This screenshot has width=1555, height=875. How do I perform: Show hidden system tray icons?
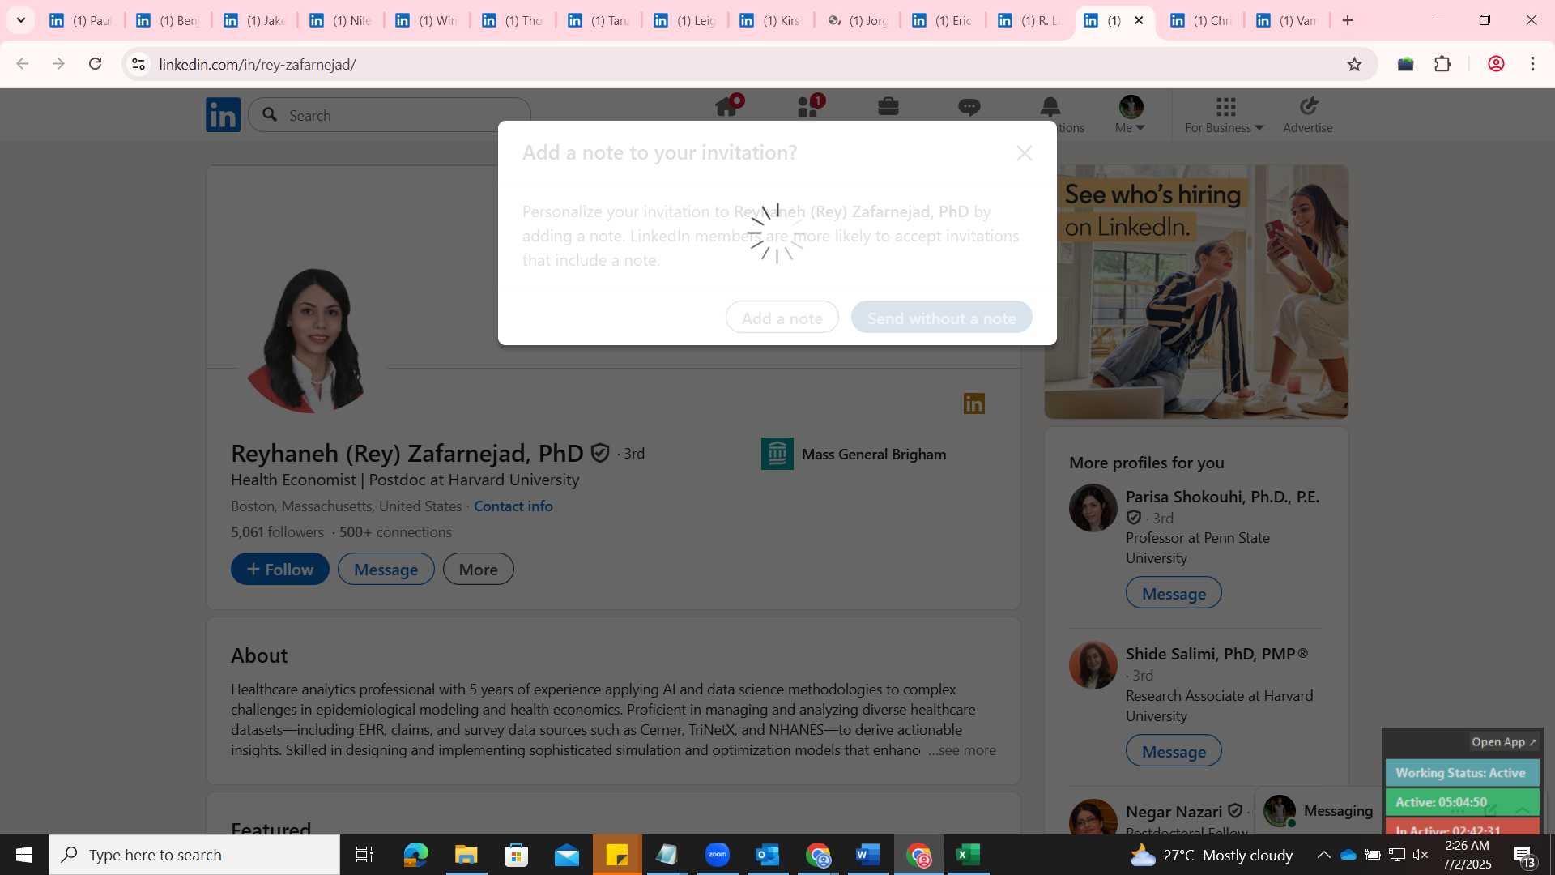[1323, 855]
